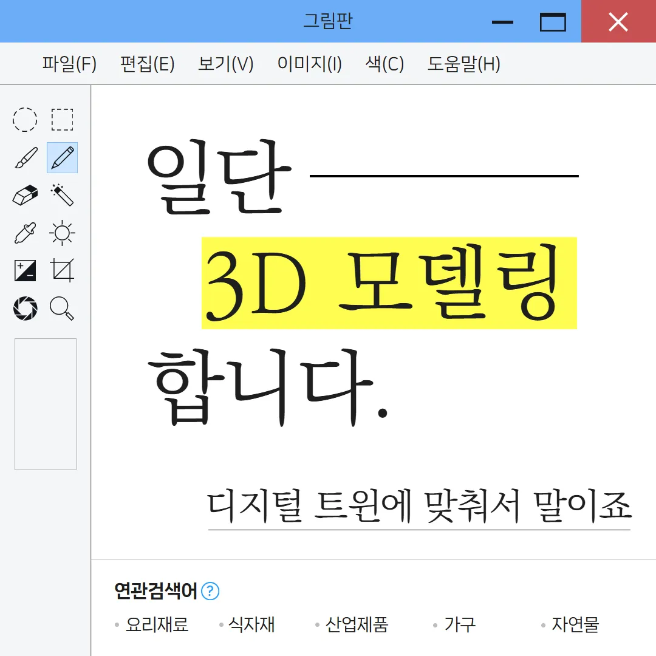Pick a color with the Eyedropper tool

coord(24,233)
